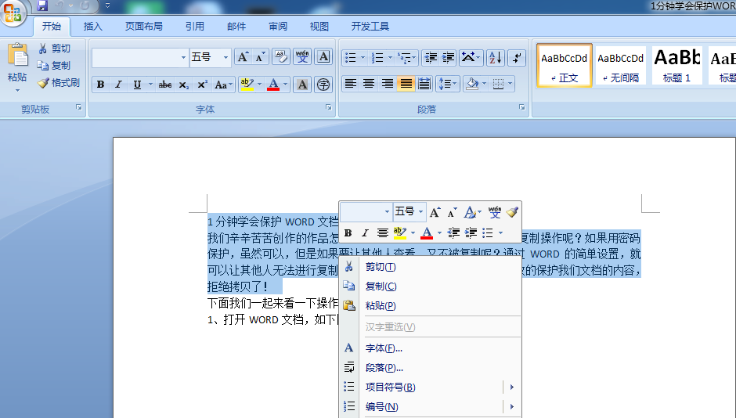
Task: Apply character border in ribbon
Action: pos(323,57)
